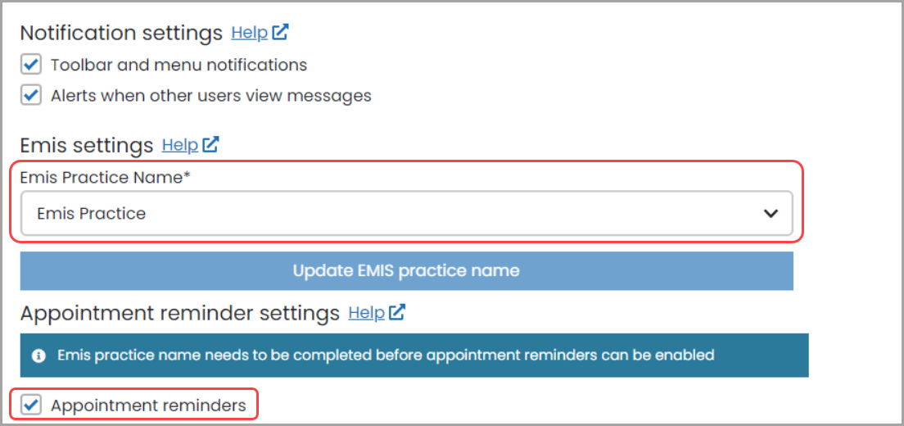Click external-link icon beside Appointment reminder Help
The height and width of the screenshot is (426, 904).
pyautogui.click(x=397, y=313)
